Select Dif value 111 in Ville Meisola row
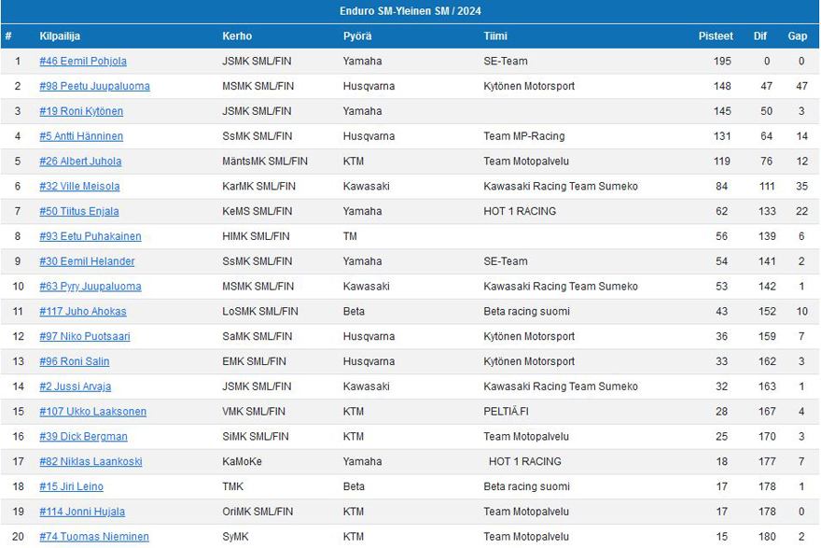 tap(767, 187)
